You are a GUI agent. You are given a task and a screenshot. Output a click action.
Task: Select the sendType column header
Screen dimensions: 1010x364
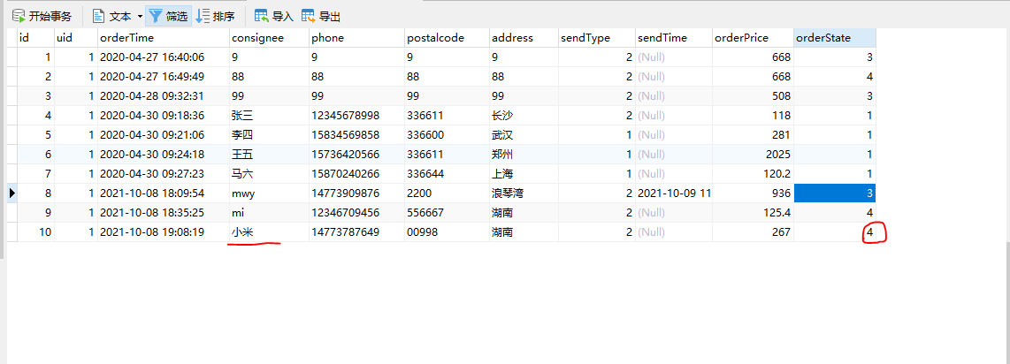(x=596, y=38)
